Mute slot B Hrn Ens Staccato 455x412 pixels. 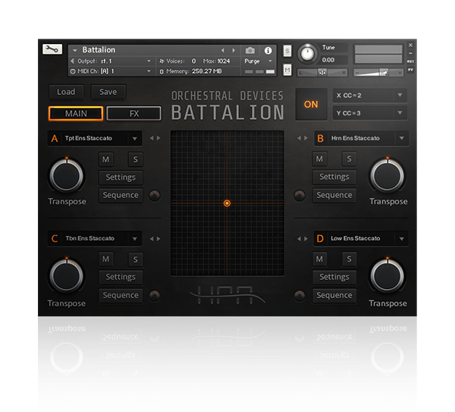[x=319, y=159]
